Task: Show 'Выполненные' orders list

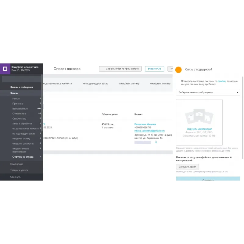Action: [20, 109]
